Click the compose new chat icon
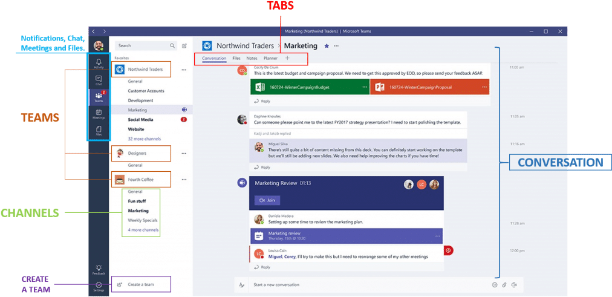 184,45
